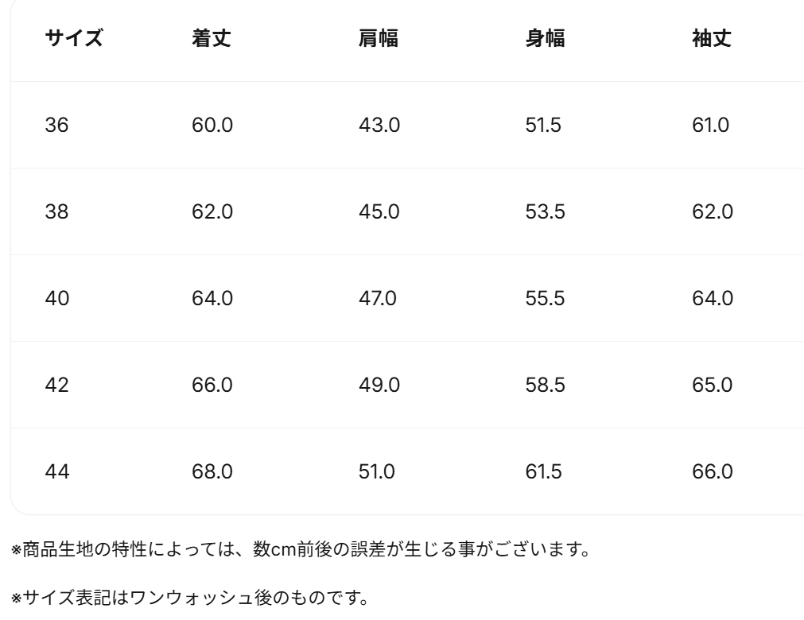The width and height of the screenshot is (804, 620).
Task: Click the 肩幅 value 51.0
Action: [378, 471]
